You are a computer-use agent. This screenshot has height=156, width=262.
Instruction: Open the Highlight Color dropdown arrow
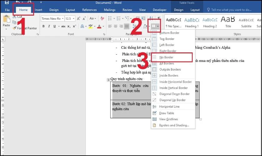click(95, 27)
